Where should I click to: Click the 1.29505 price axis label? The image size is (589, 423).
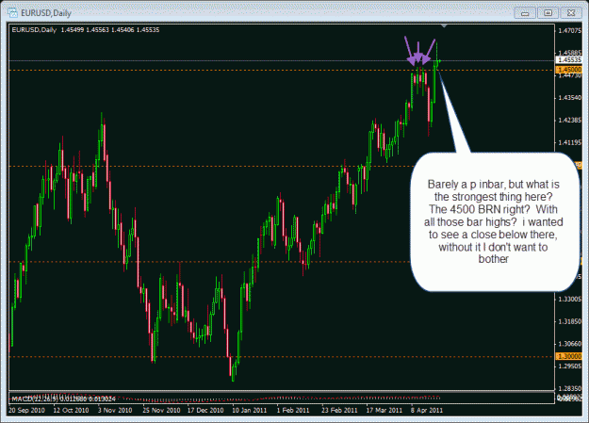pos(570,366)
